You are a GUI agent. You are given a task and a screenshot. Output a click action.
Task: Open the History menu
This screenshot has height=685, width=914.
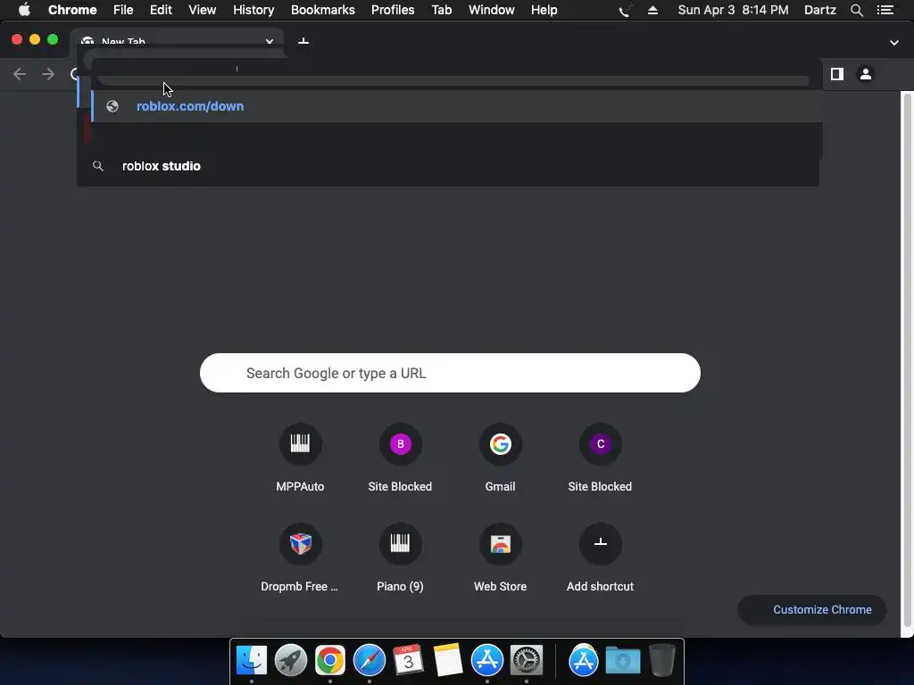tap(253, 10)
